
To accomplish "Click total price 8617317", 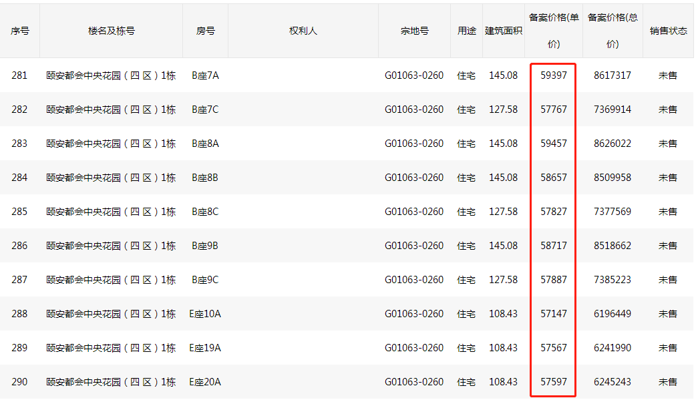I will (612, 75).
